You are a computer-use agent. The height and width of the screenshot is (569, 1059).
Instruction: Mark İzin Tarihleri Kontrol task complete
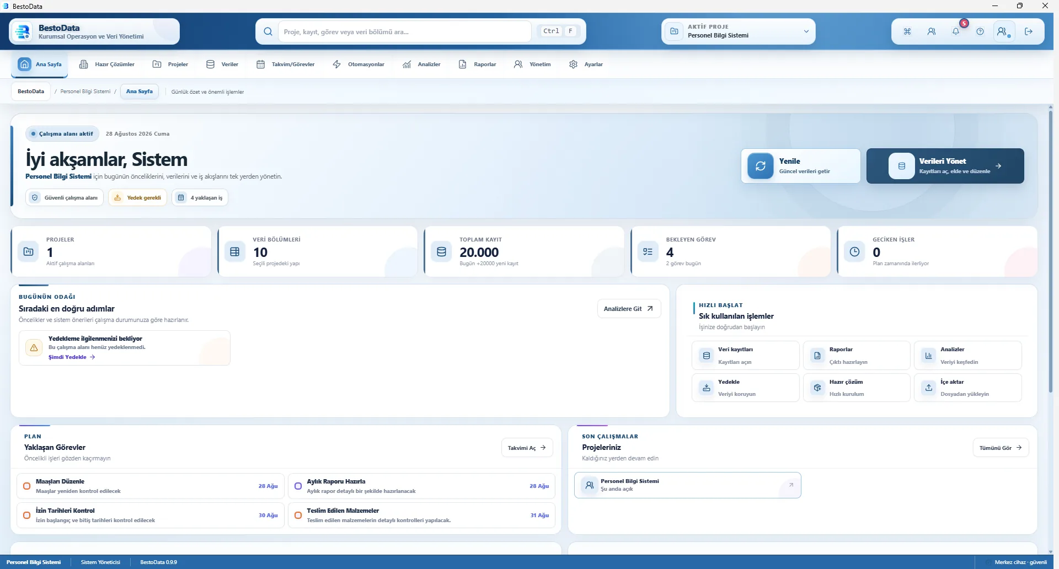tap(26, 515)
